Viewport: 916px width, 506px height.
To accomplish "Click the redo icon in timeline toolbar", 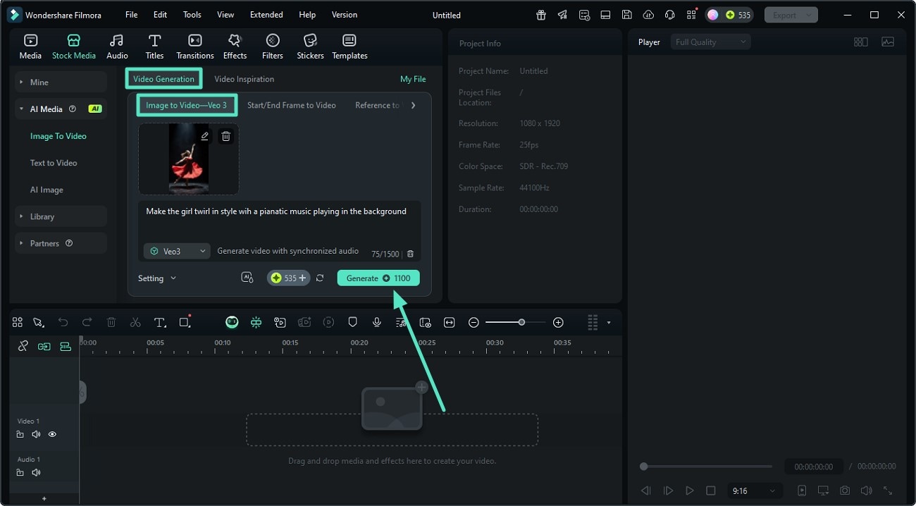I will [87, 322].
